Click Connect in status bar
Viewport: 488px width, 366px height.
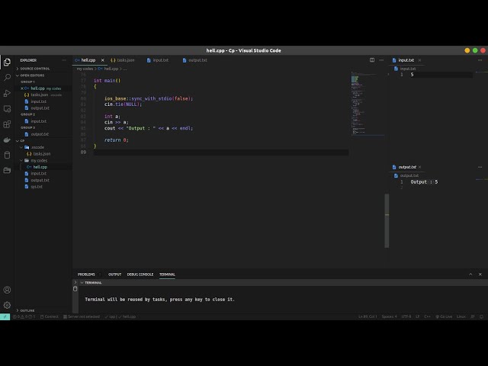click(x=50, y=316)
